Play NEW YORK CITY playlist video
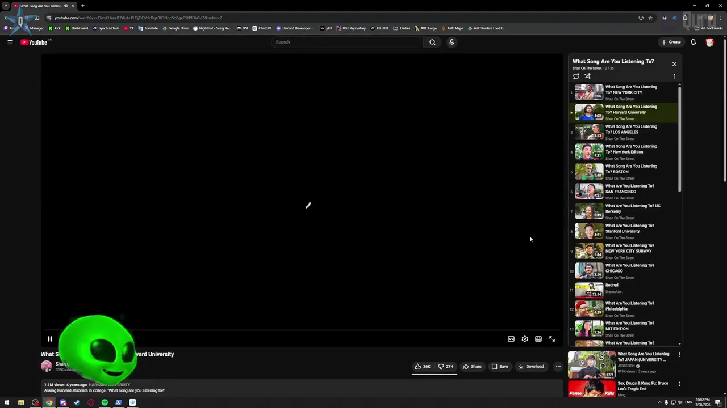This screenshot has width=727, height=408. pos(624,92)
